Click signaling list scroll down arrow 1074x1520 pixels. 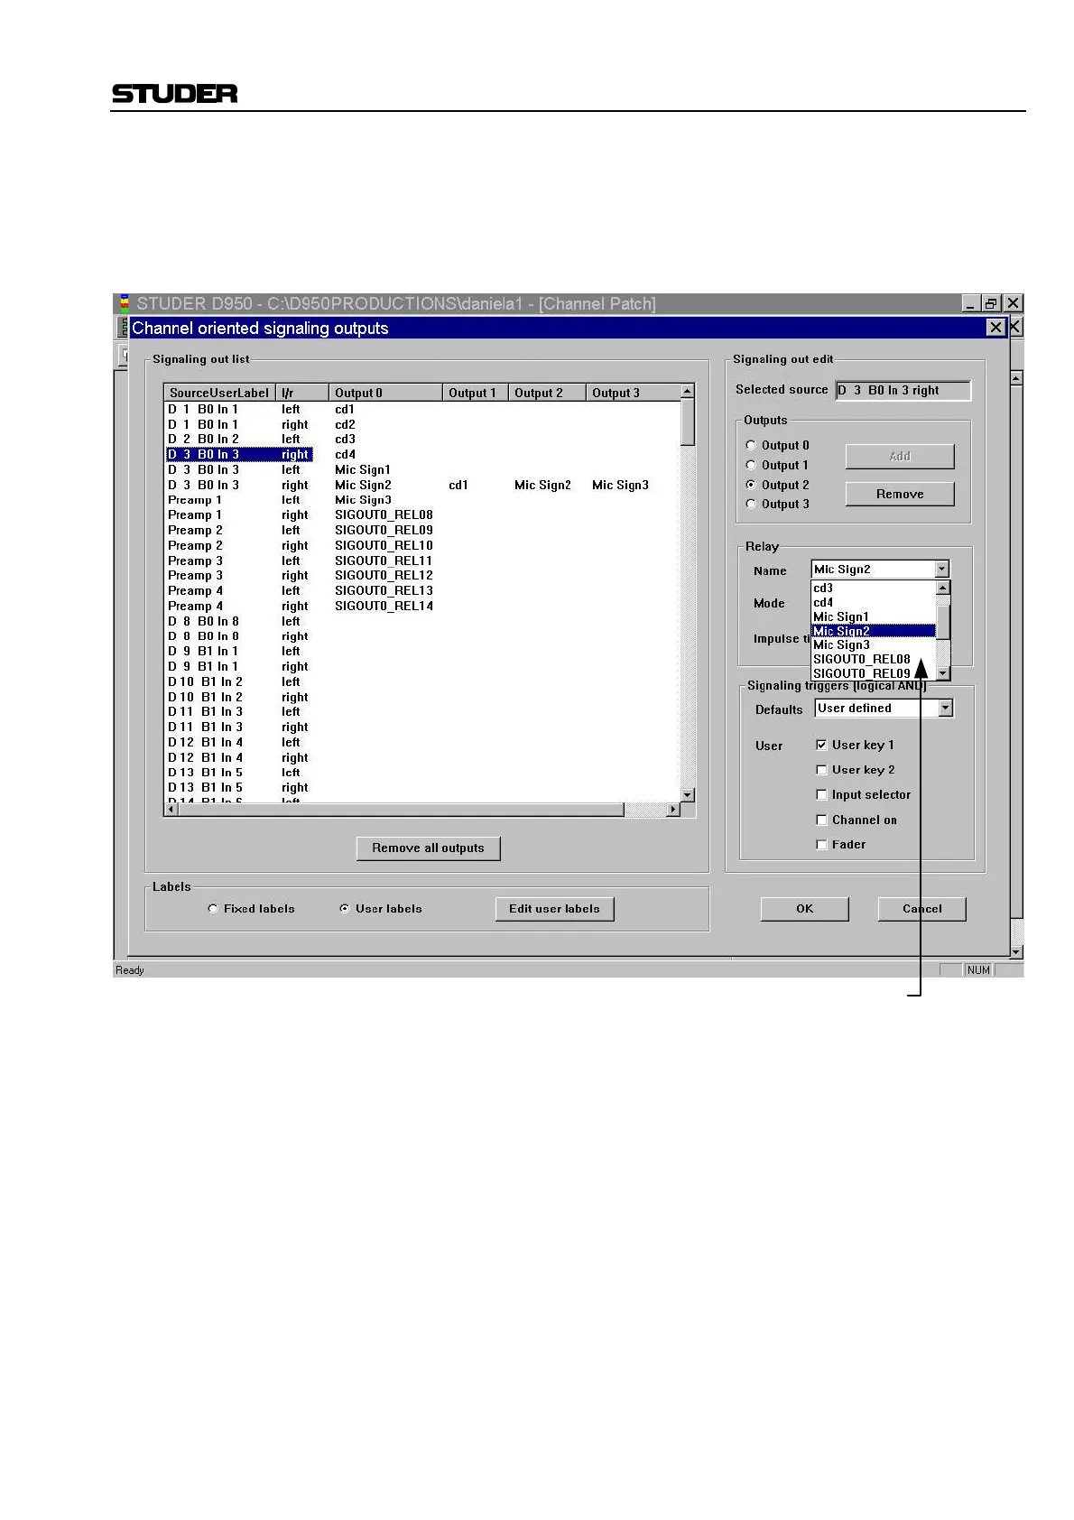point(688,794)
